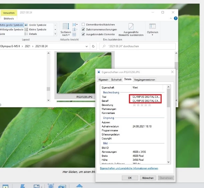Switch to the Sicherheit tab
The width and height of the screenshot is (204, 188).
[x=116, y=80]
